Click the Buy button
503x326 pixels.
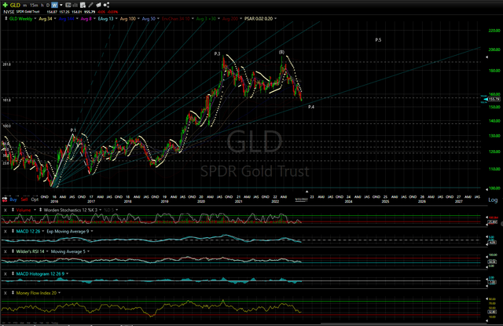(x=13, y=200)
